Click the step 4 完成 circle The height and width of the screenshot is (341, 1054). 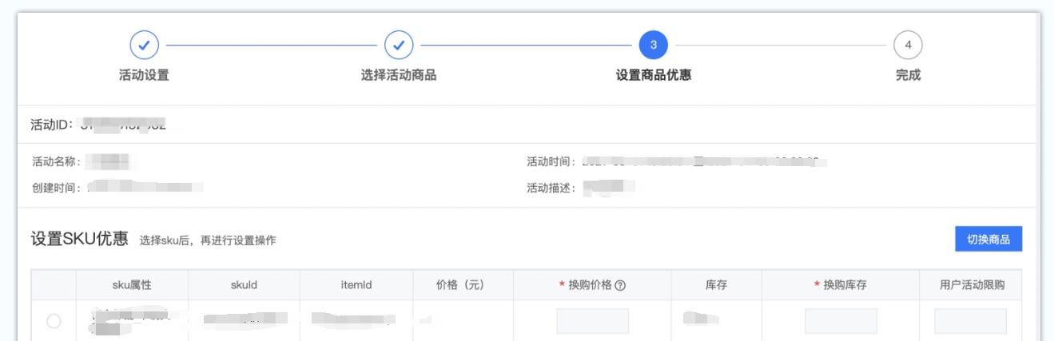[908, 46]
